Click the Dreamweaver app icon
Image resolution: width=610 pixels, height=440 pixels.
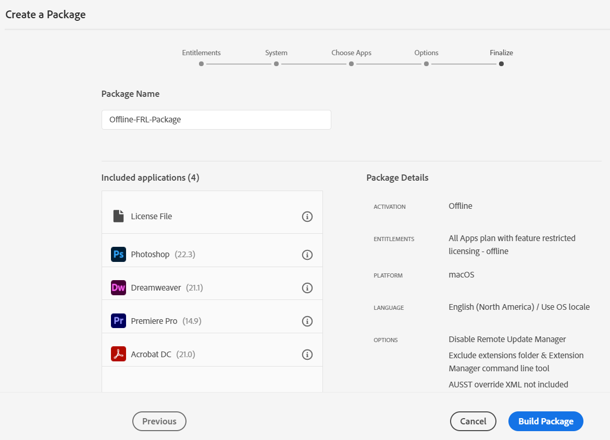pos(118,287)
